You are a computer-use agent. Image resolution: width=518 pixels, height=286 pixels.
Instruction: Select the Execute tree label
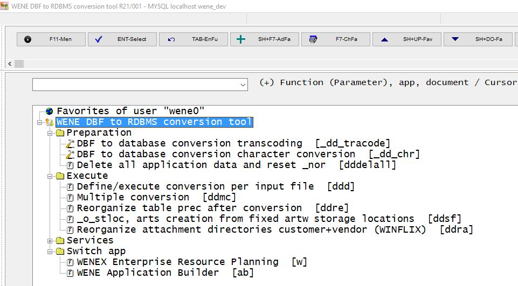tap(87, 176)
